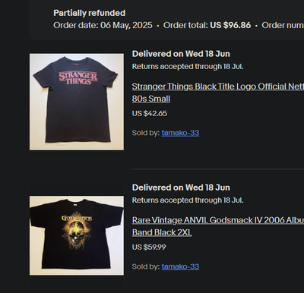Open the Godsmack skull shirt thumbnail
This screenshot has width=304, height=293.
click(77, 235)
